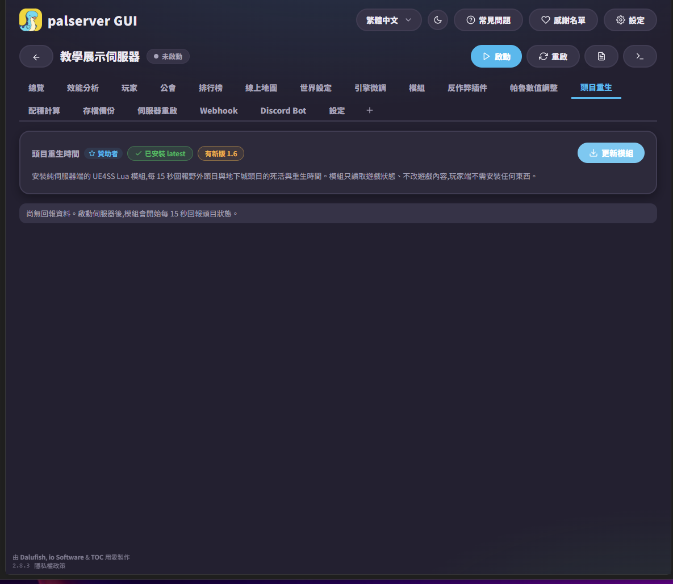The height and width of the screenshot is (584, 673).
Task: Switch to 總覽 tab
Action: pyautogui.click(x=36, y=88)
